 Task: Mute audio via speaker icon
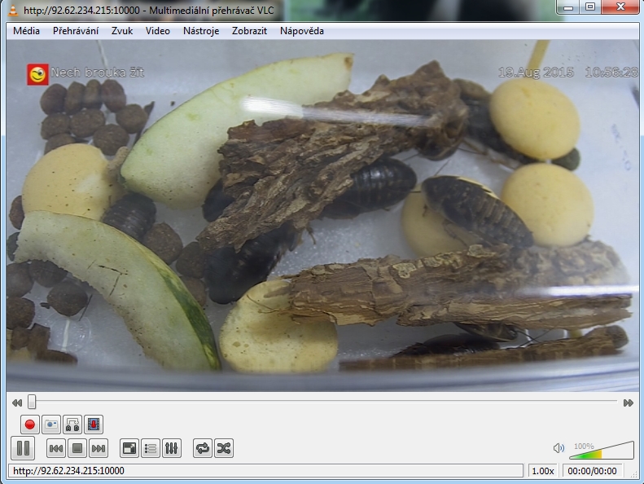point(559,448)
